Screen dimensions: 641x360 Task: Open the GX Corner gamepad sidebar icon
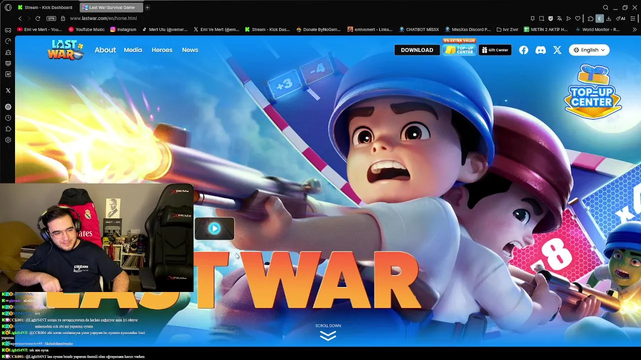(8, 30)
